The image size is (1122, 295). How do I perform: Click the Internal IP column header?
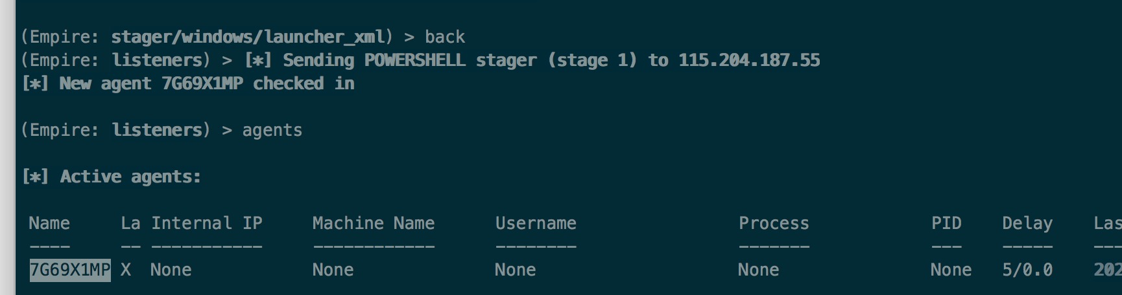pos(207,223)
